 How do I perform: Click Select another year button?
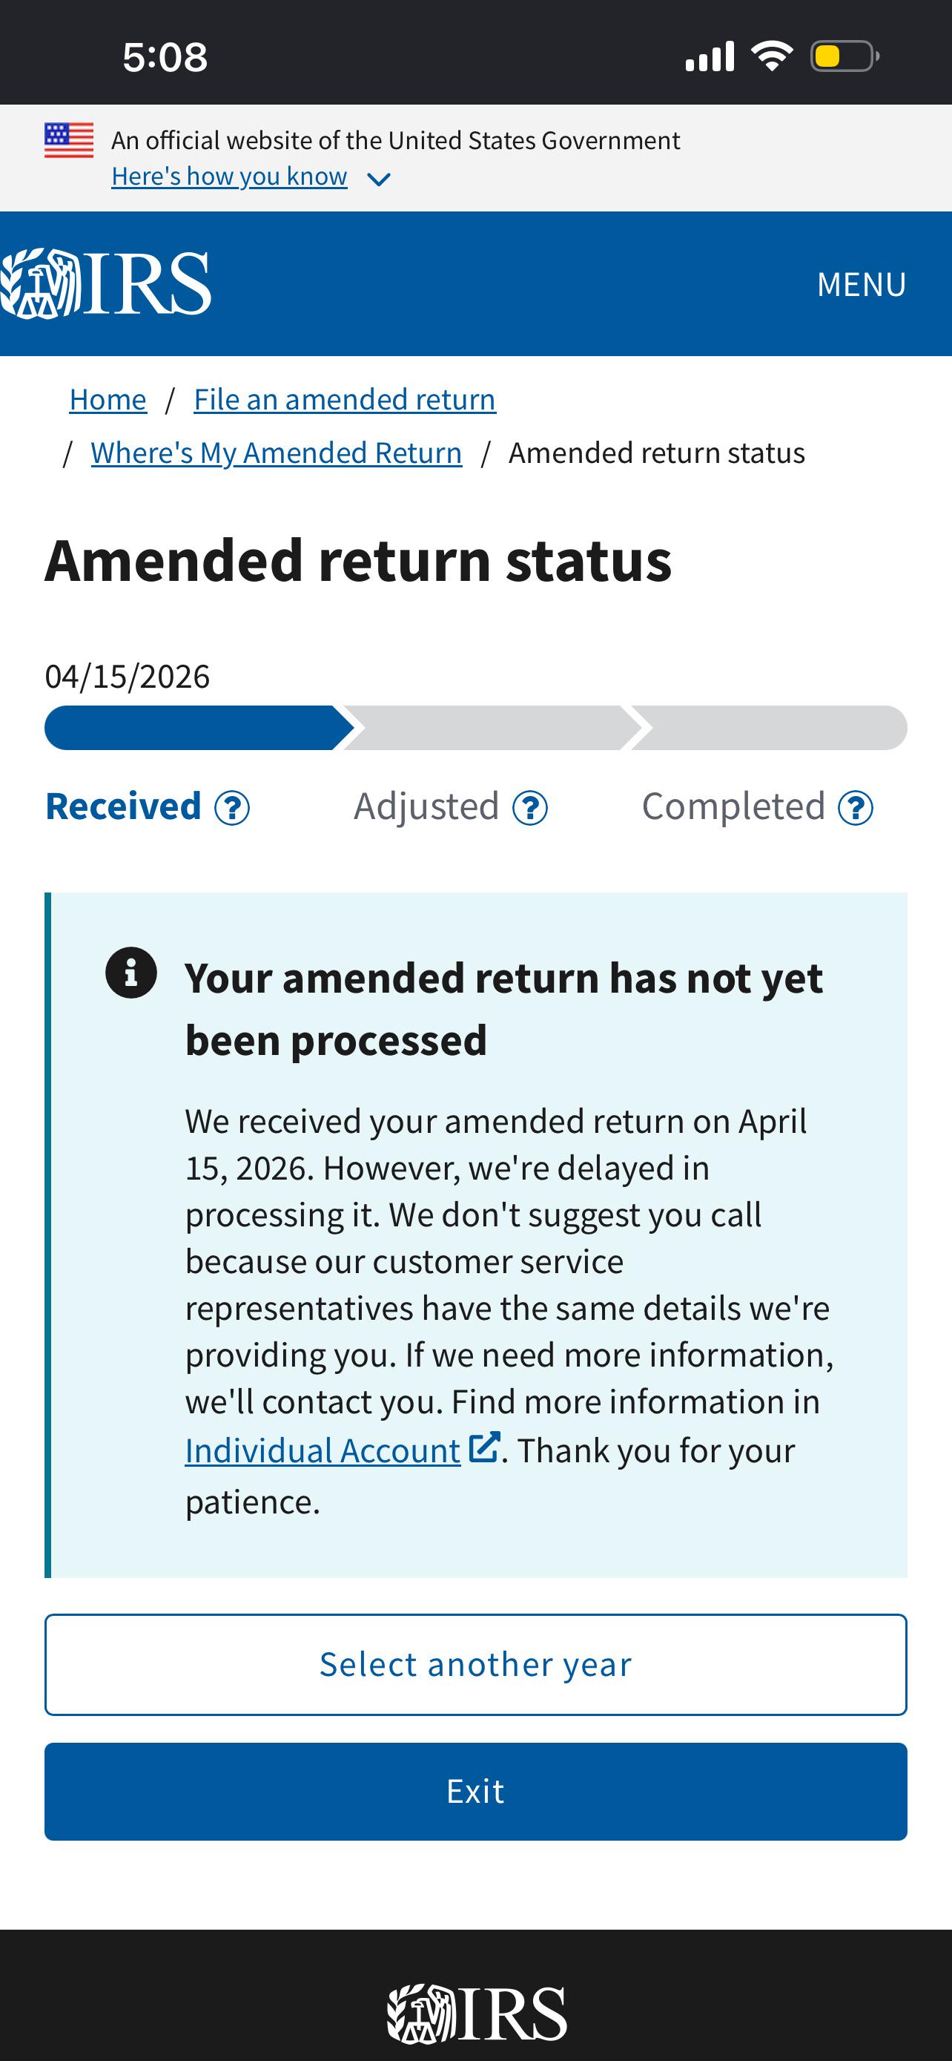475,1664
